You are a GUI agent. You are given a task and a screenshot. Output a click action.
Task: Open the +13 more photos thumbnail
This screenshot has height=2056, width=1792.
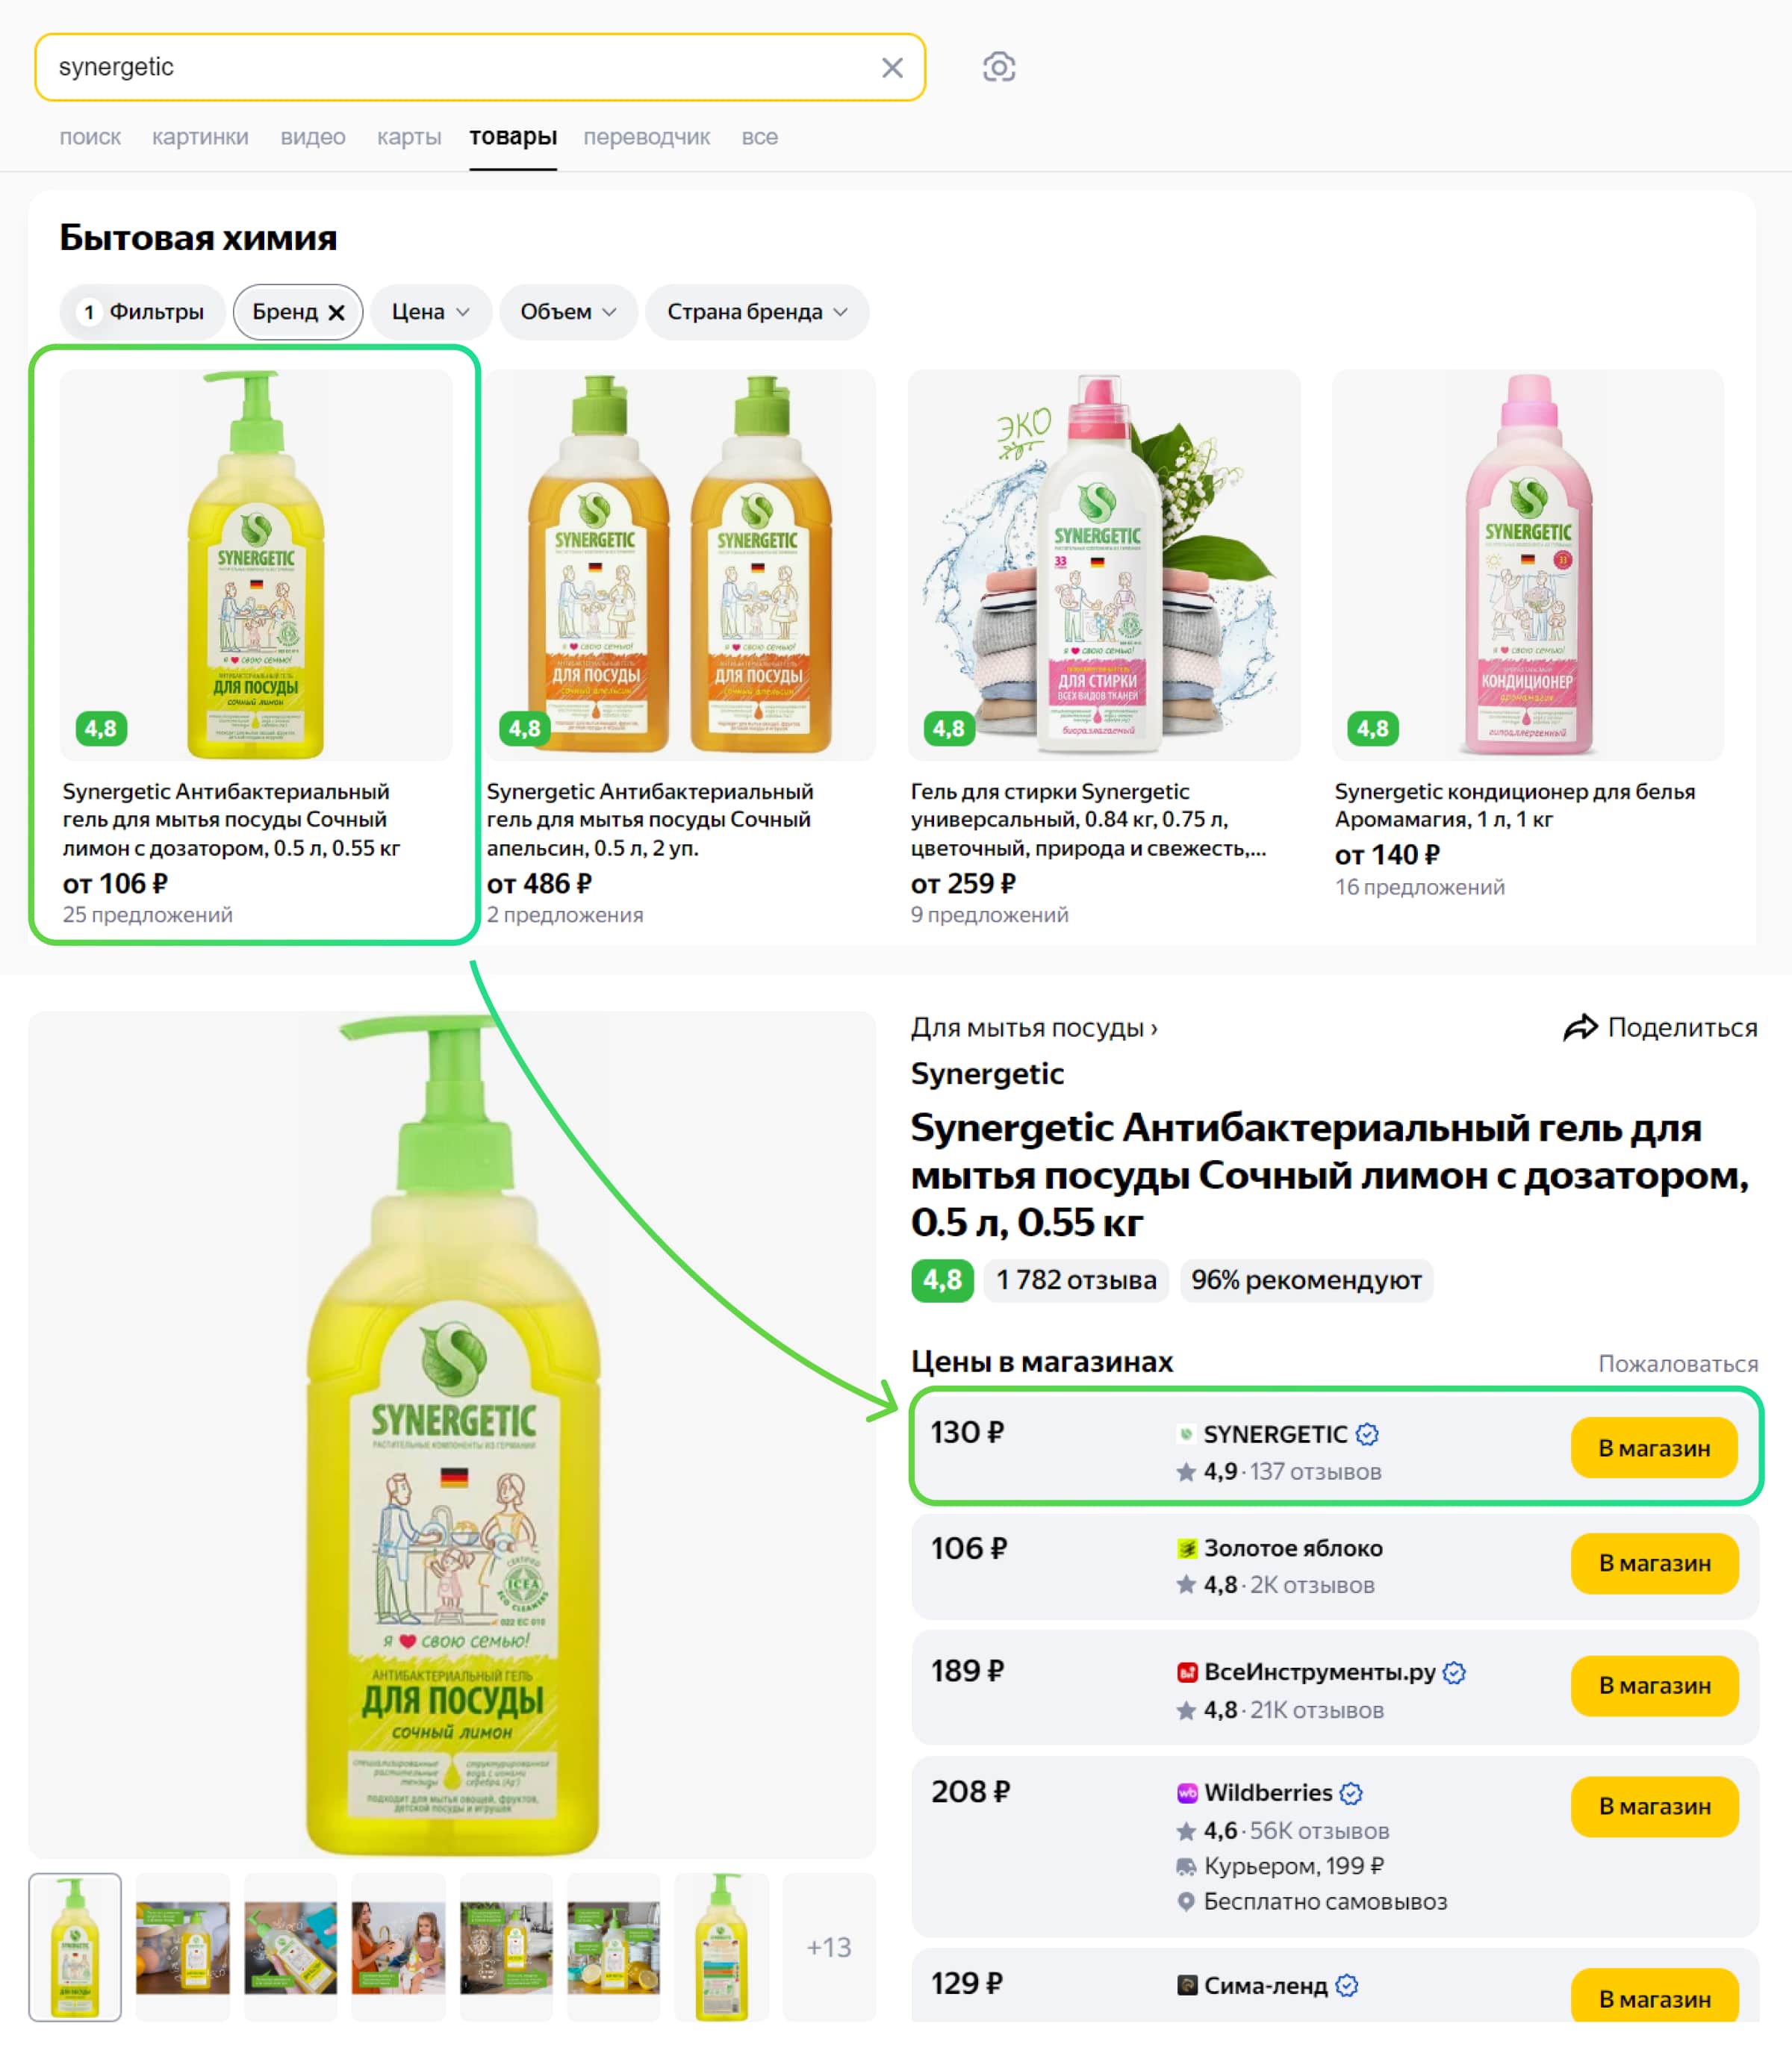(x=828, y=1946)
